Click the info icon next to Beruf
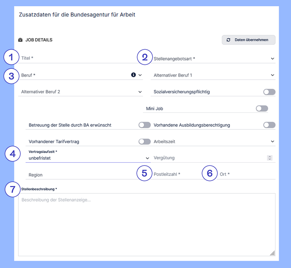 pos(133,75)
